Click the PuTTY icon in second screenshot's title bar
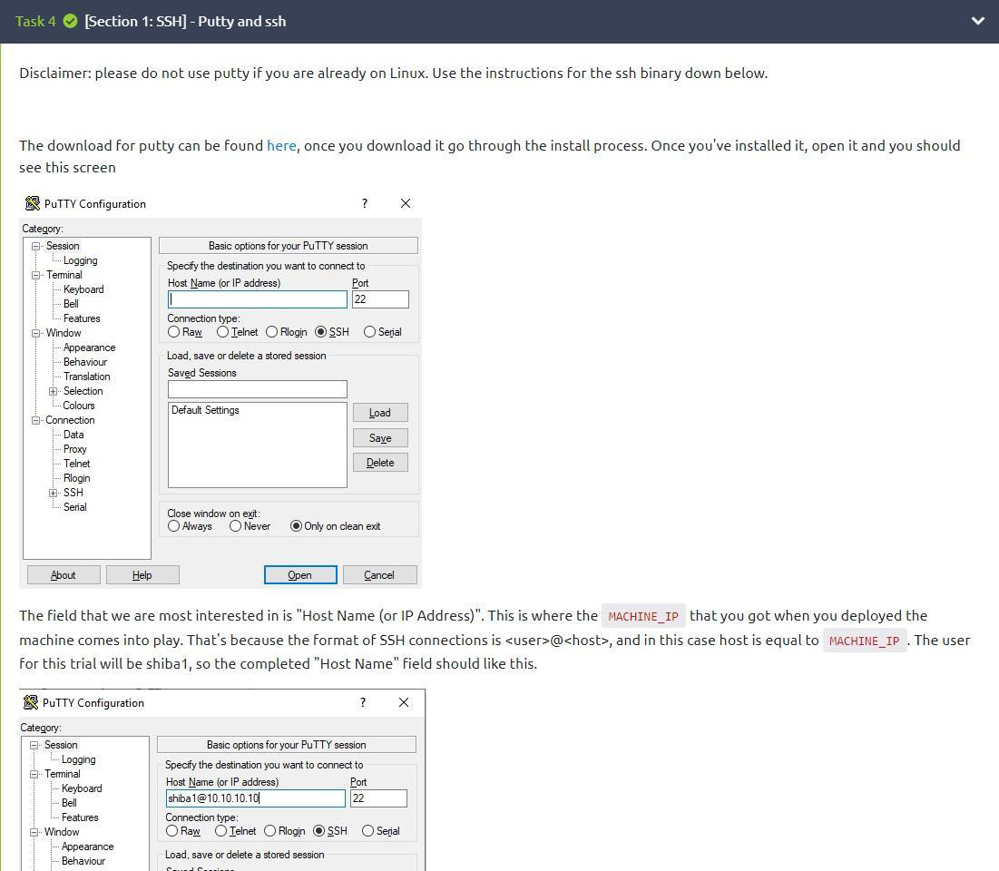Screen dimensions: 999x871 [x=30, y=702]
